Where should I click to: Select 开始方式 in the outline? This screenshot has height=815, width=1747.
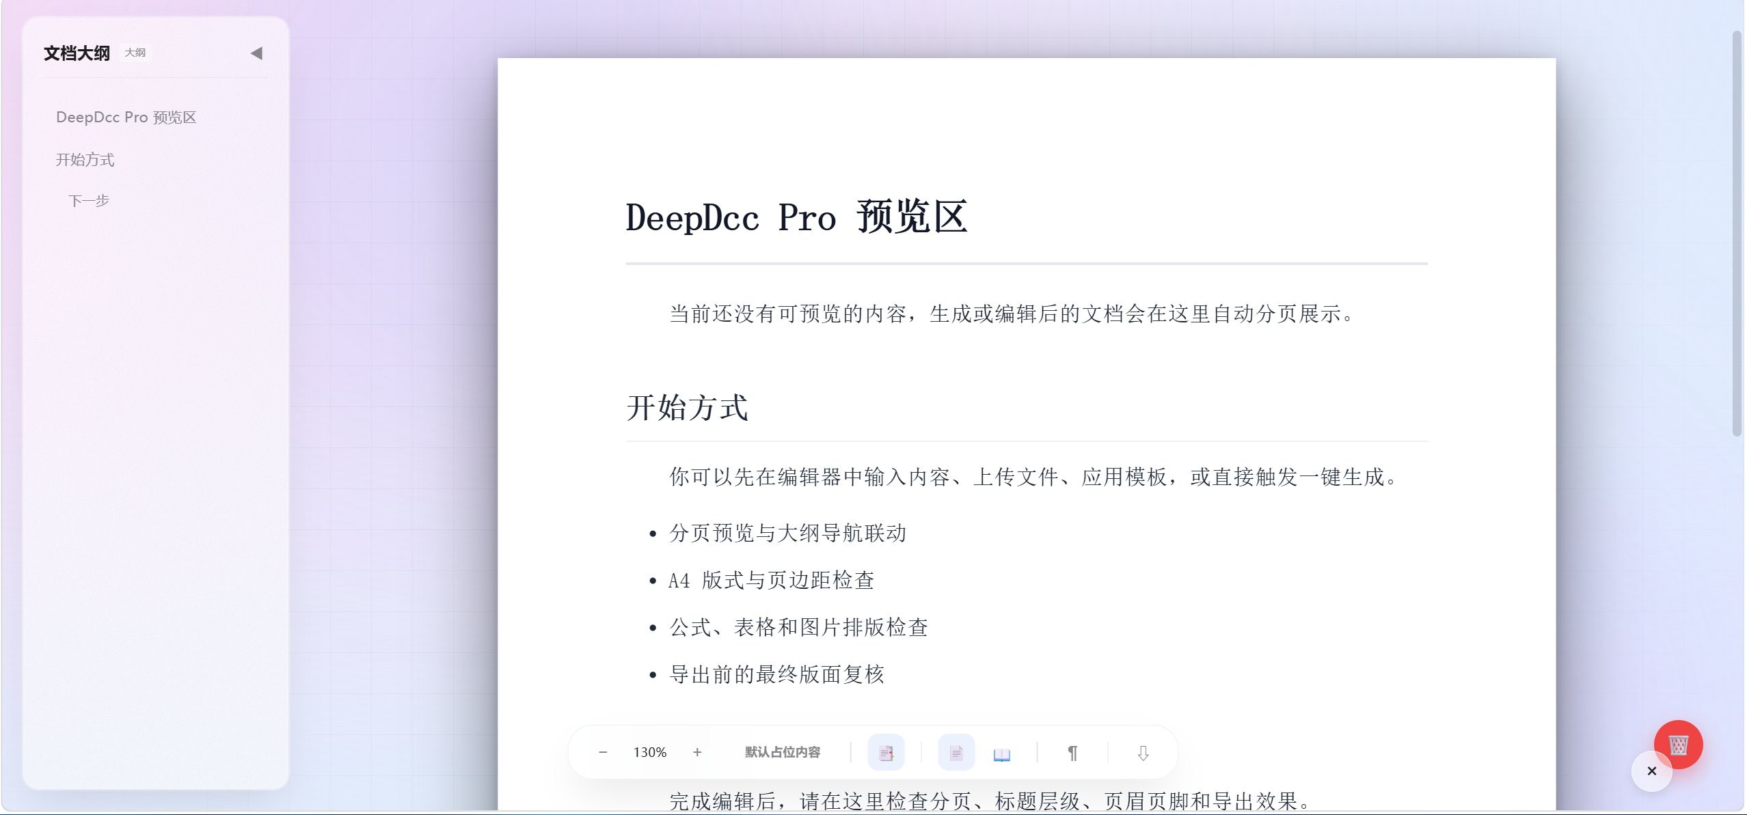coord(85,160)
